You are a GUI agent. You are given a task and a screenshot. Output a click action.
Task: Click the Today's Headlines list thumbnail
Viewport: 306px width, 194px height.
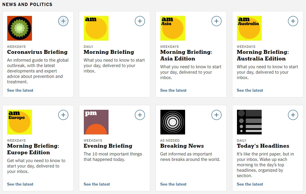point(249,122)
